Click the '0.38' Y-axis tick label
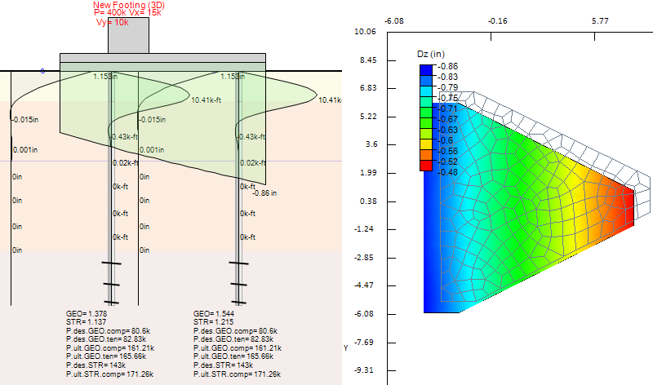This screenshot has height=385, width=653. click(x=368, y=201)
